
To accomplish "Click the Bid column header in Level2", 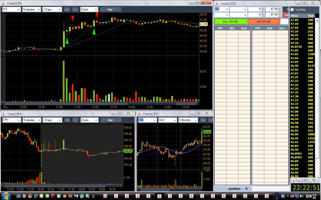I will point(232,28).
